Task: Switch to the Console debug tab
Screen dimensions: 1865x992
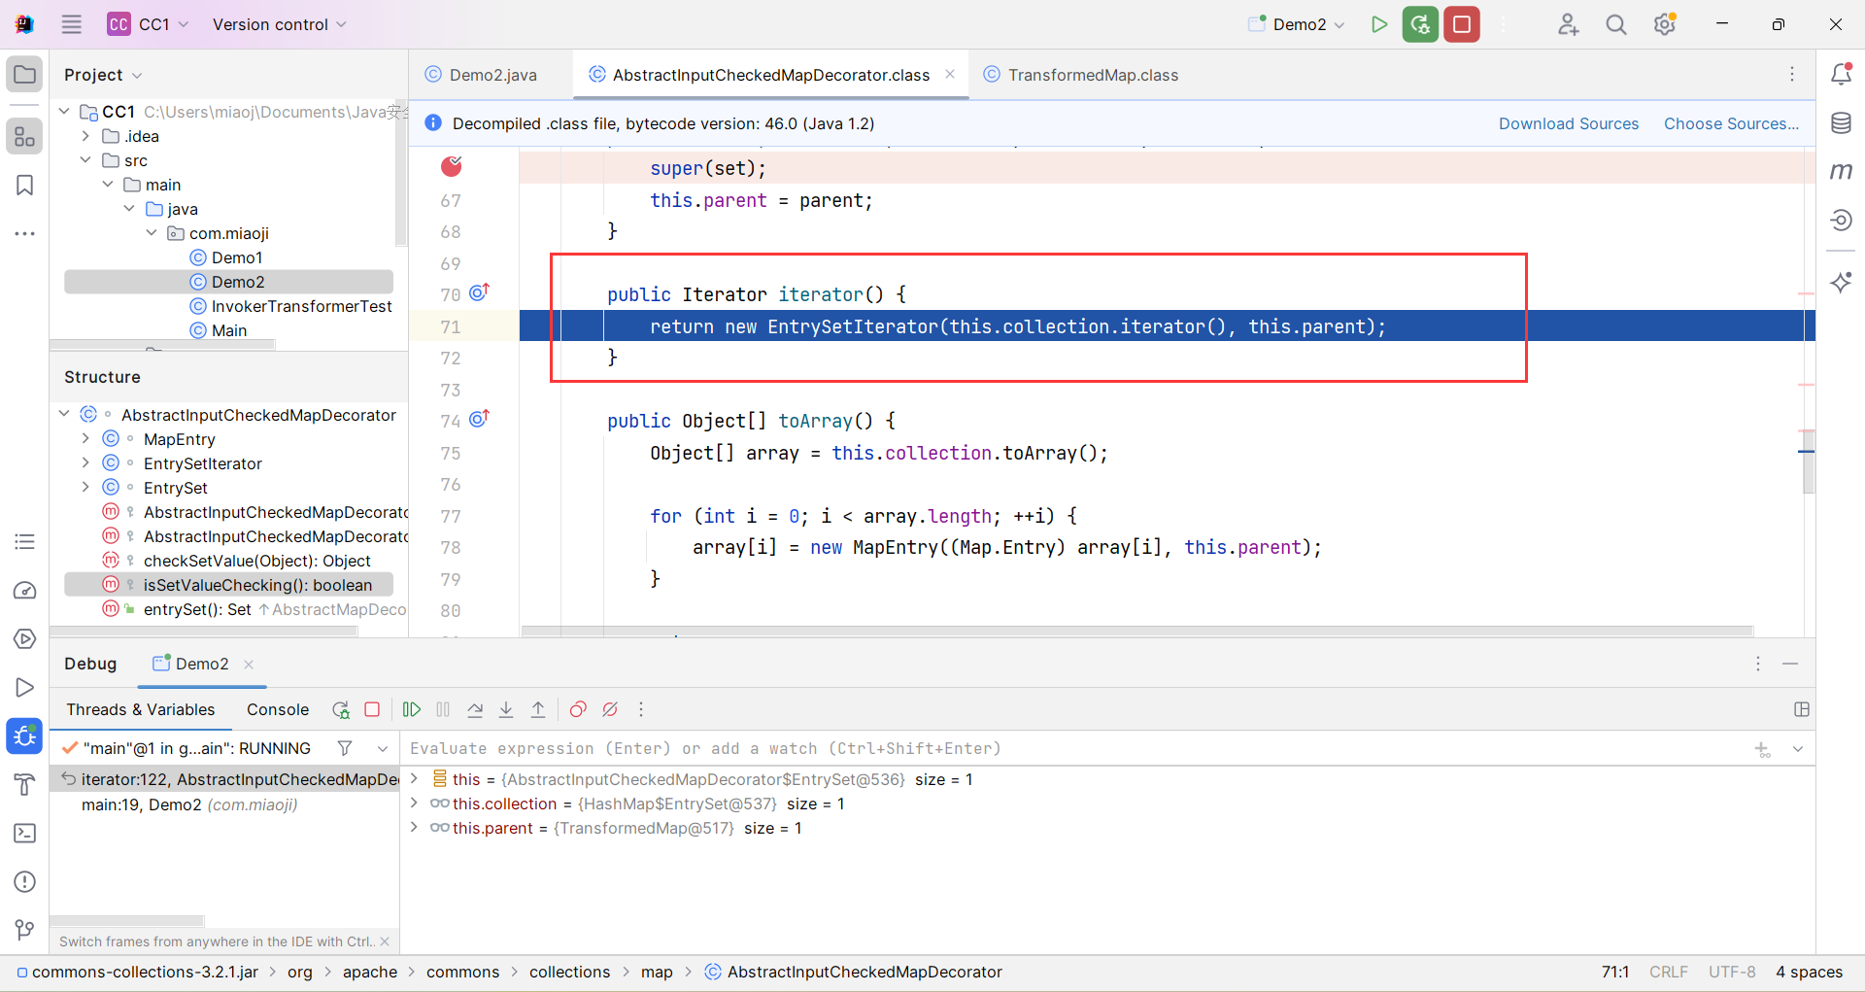Action: tap(277, 709)
